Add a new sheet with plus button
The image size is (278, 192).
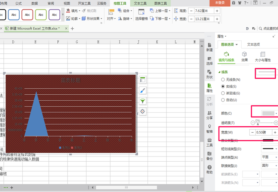[x=12, y=188]
